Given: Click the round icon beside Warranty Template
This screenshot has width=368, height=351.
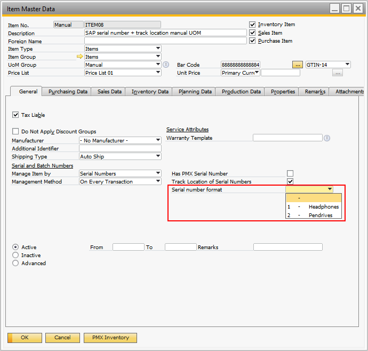Looking at the screenshot, I should [x=327, y=138].
